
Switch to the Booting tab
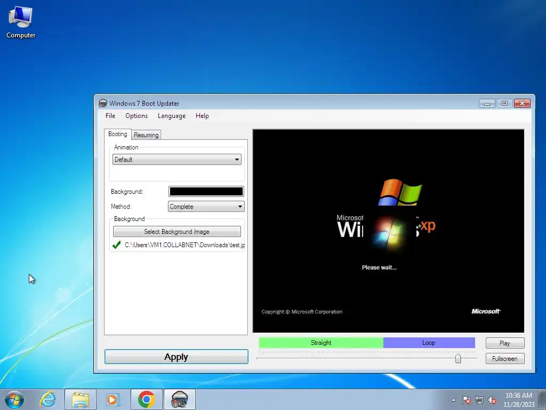(x=118, y=134)
